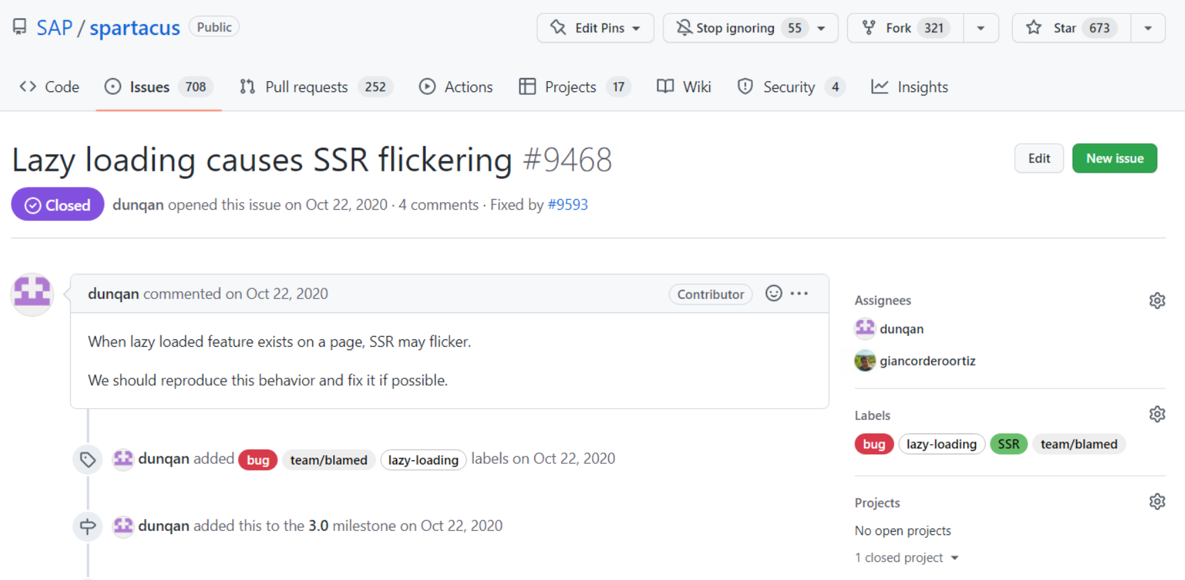Click dunqan in the milestone event

tap(164, 526)
